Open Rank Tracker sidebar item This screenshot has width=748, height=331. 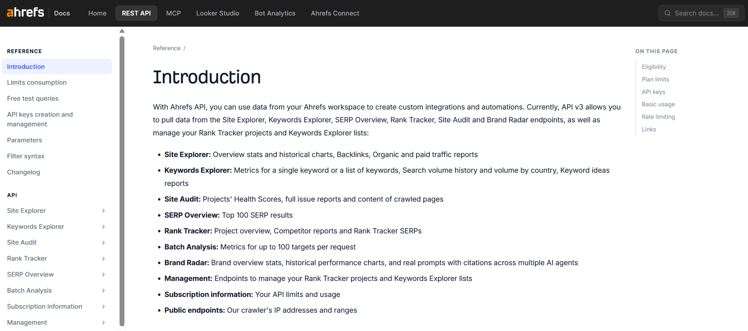[27, 259]
